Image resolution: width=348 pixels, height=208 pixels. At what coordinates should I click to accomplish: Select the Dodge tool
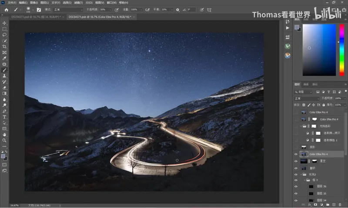pos(4,105)
